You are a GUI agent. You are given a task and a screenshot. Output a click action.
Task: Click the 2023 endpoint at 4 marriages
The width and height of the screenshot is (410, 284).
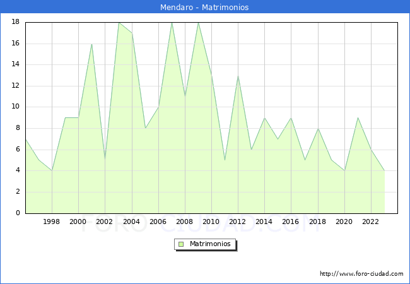[384, 170]
